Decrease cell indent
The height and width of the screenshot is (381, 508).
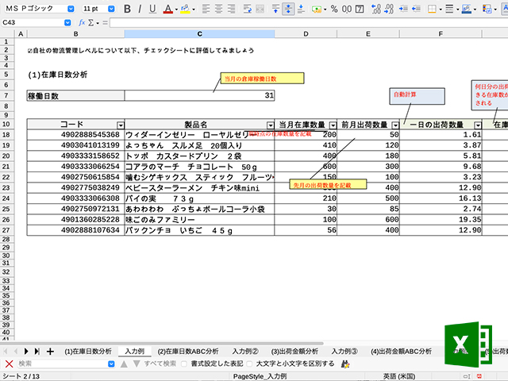[x=416, y=9]
